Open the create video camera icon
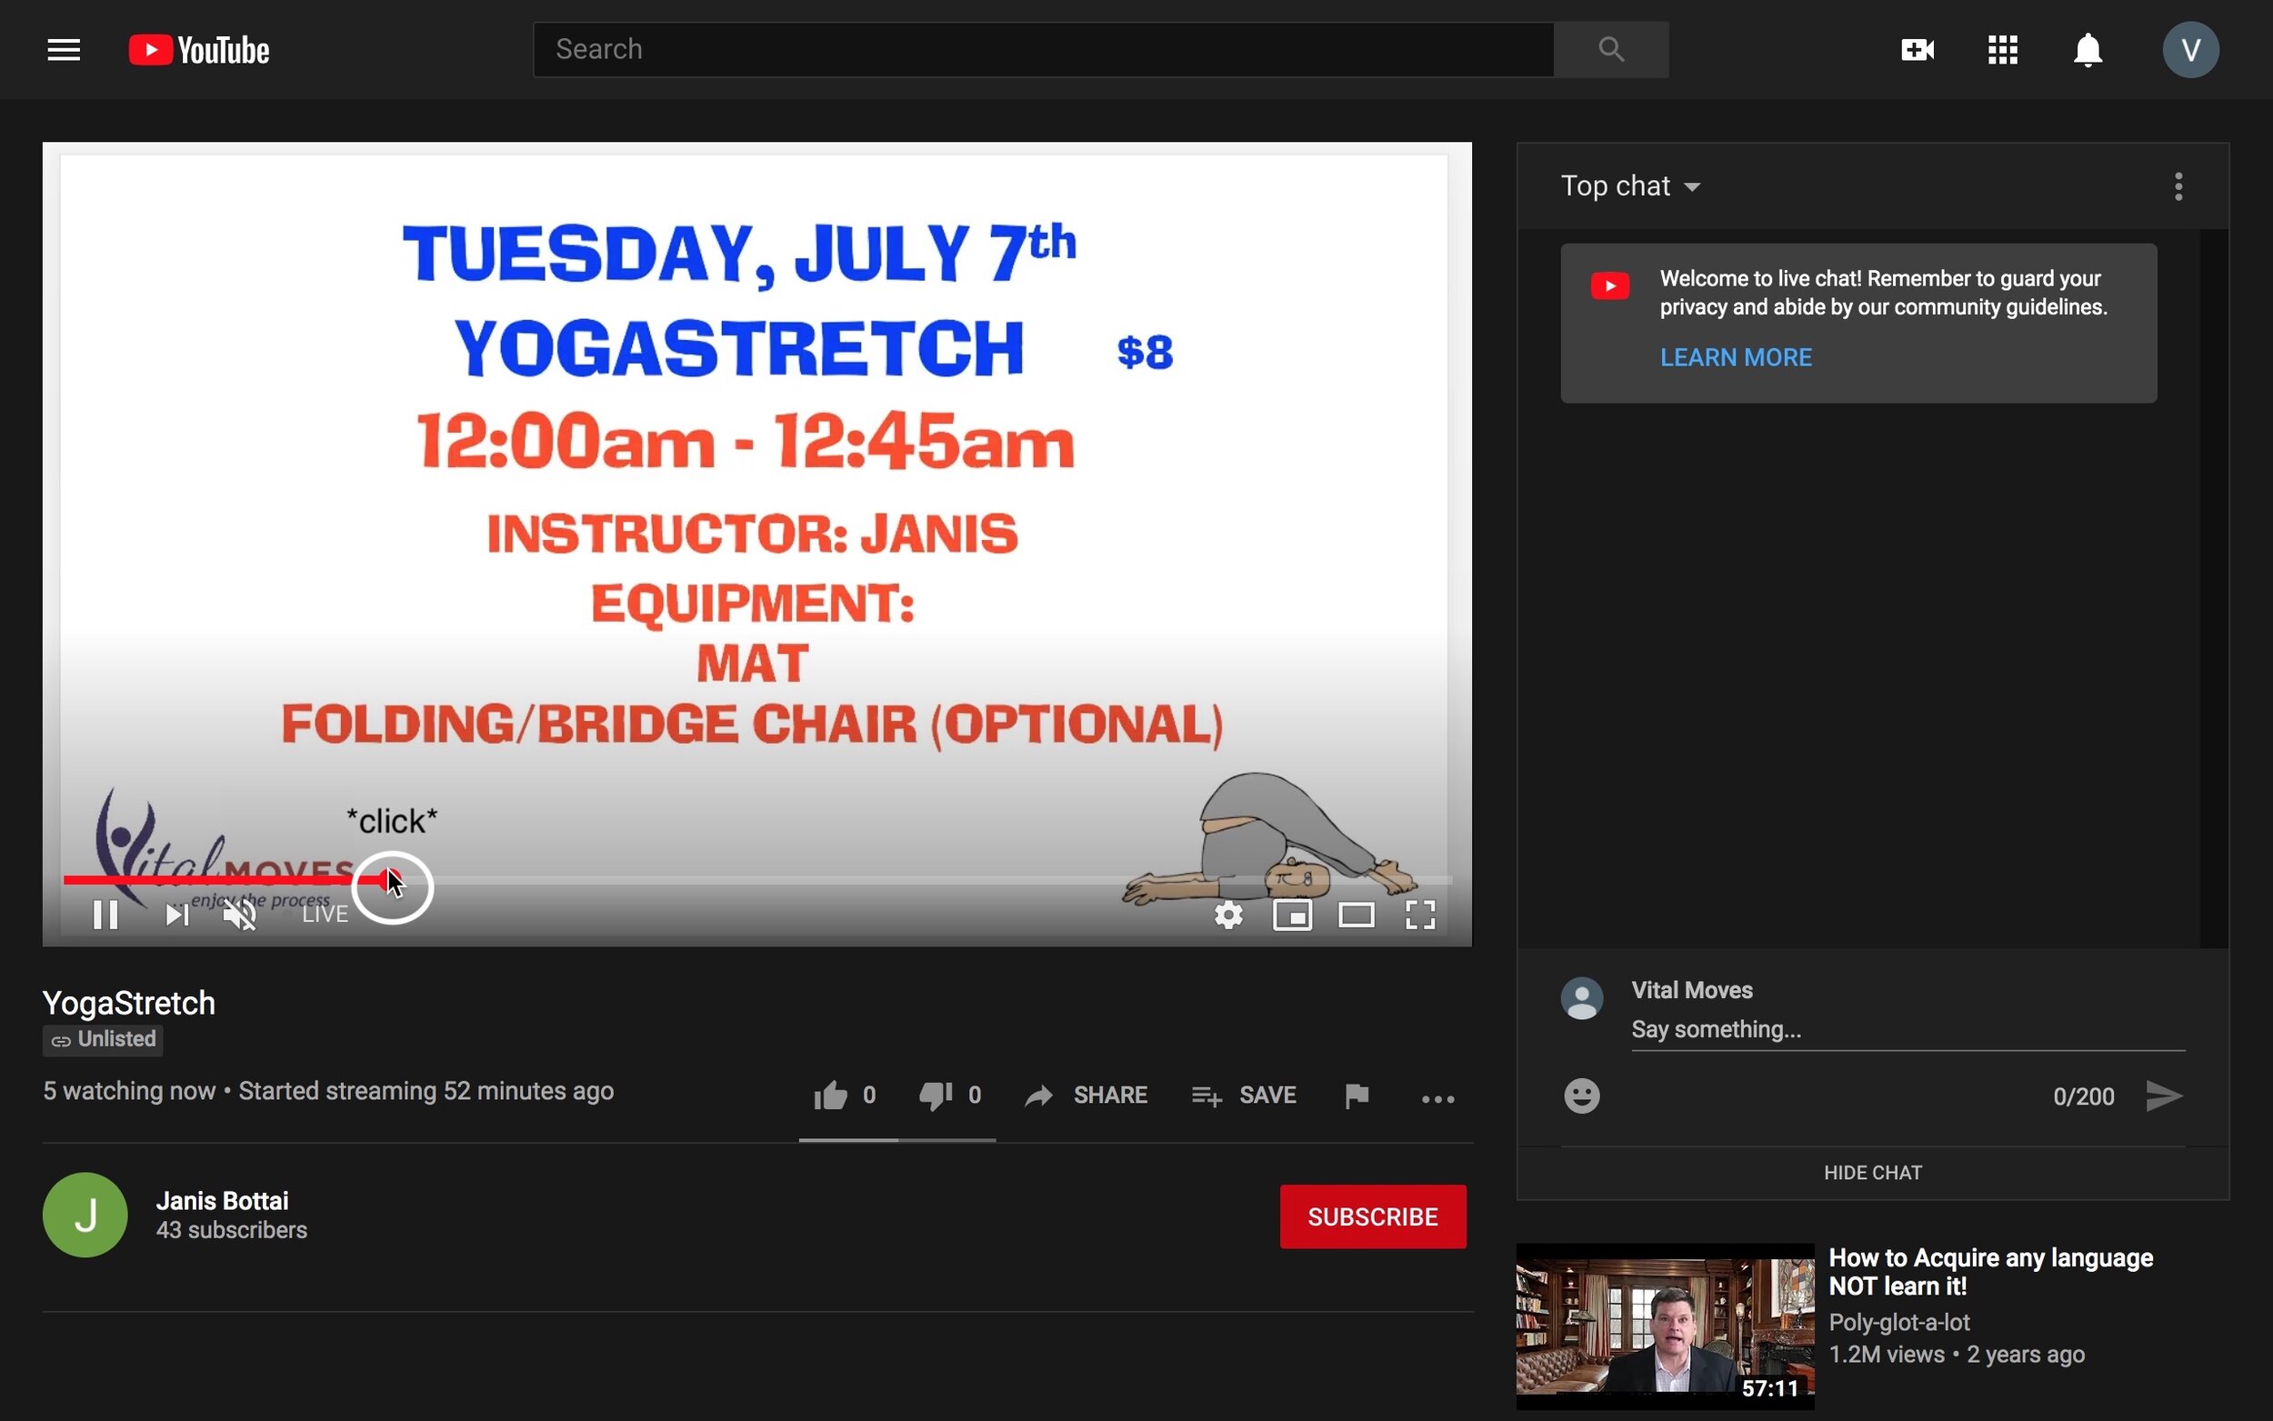The image size is (2273, 1421). point(1917,50)
